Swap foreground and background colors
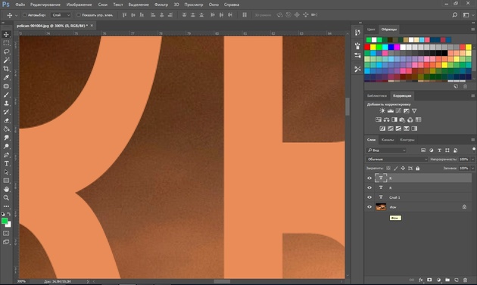This screenshot has width=477, height=285. [x=9, y=214]
